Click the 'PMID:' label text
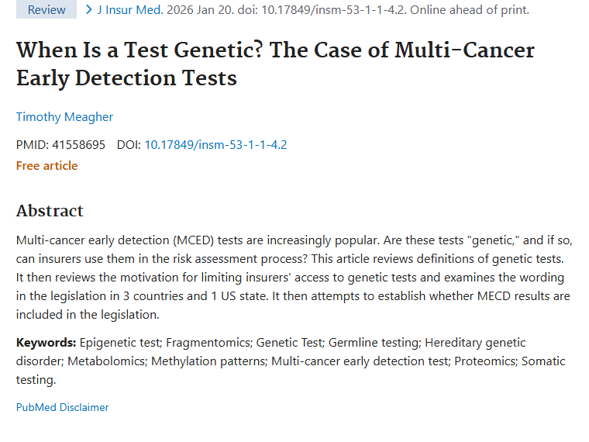The width and height of the screenshot is (589, 442). [x=32, y=144]
